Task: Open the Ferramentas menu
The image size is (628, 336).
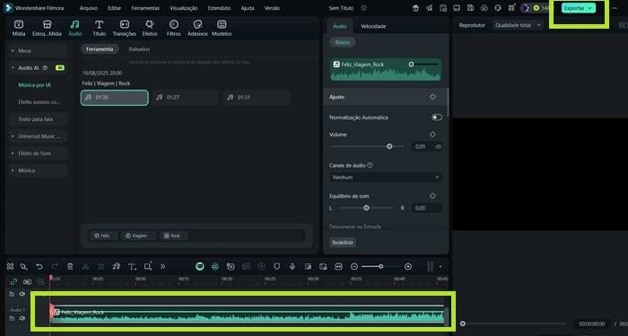Action: pos(145,8)
